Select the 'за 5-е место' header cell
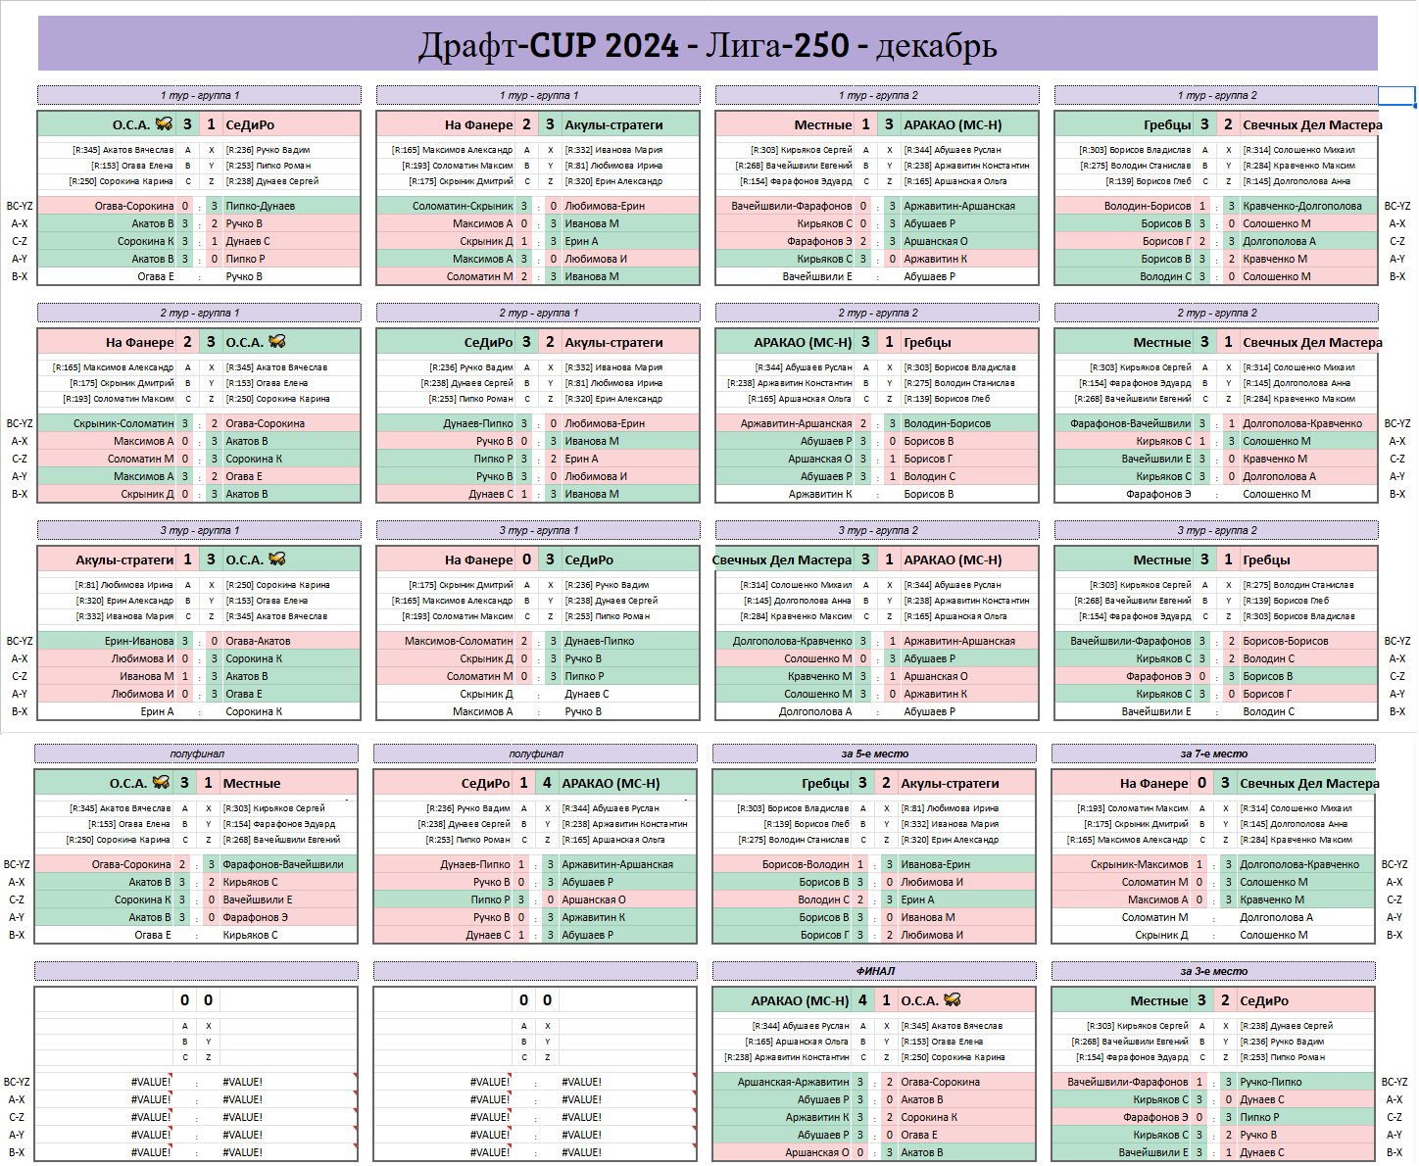The width and height of the screenshot is (1419, 1166). coord(874,753)
